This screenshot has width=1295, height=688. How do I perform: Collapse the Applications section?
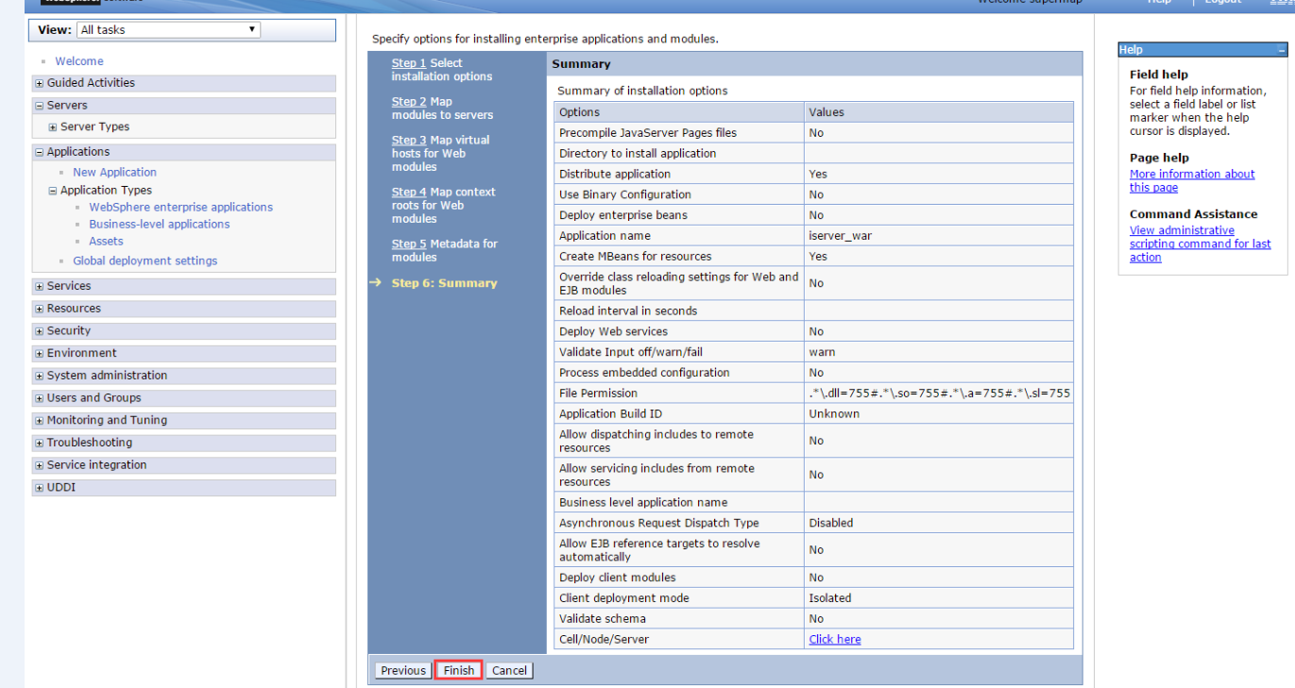pos(39,152)
